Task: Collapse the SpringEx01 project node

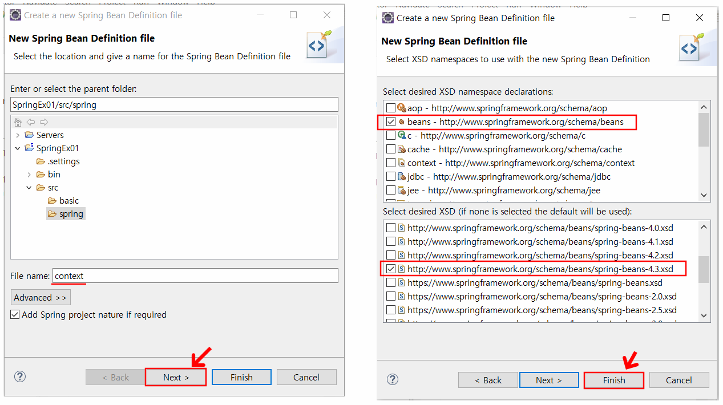Action: point(18,148)
